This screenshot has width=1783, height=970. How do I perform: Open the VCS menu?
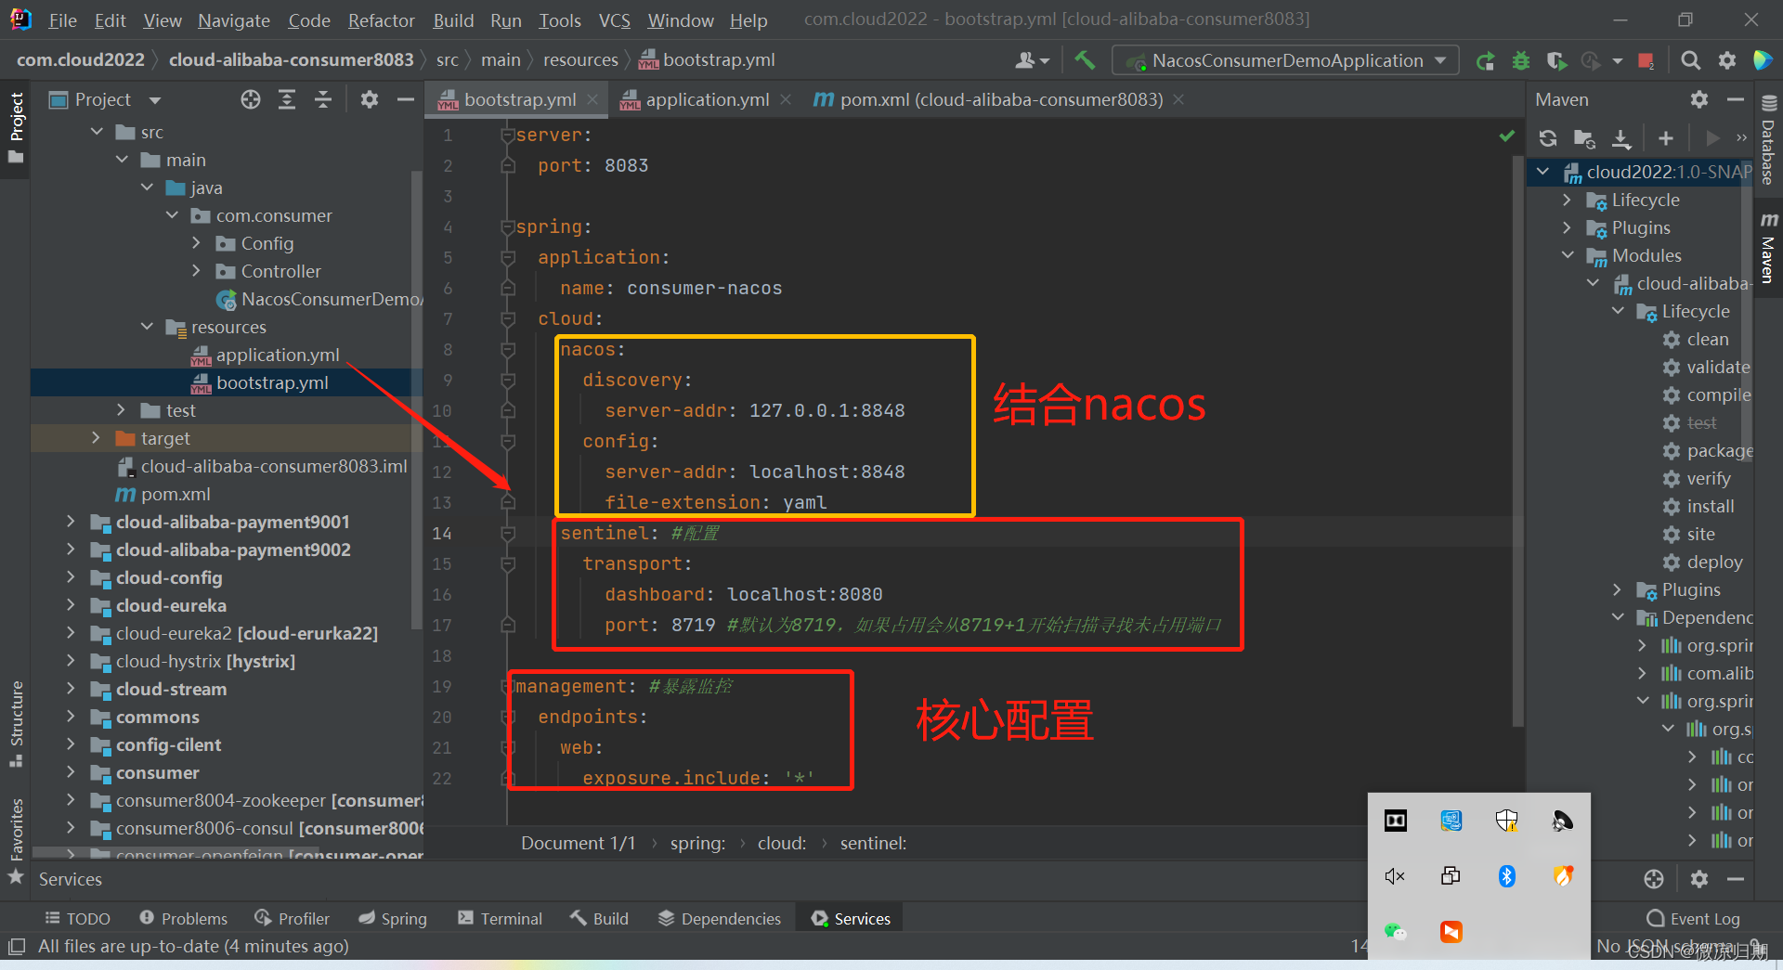coord(614,20)
